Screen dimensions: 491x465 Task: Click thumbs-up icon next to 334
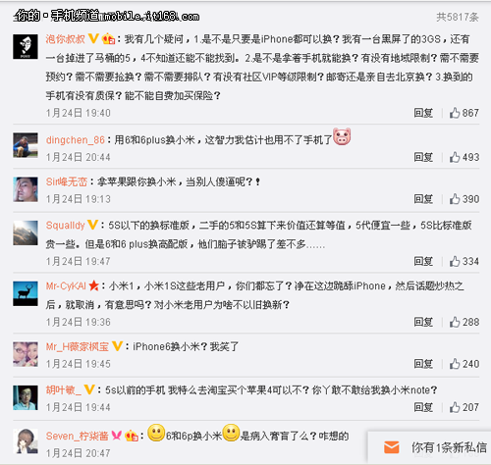[x=455, y=261]
